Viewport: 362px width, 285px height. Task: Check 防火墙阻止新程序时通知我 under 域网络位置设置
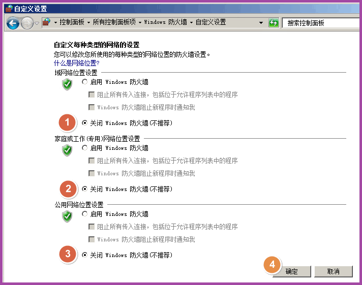[x=92, y=107]
